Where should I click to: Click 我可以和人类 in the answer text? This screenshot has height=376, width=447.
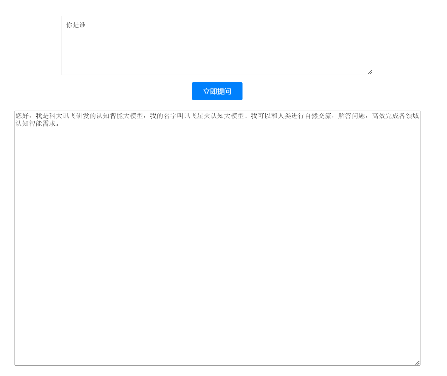point(271,116)
